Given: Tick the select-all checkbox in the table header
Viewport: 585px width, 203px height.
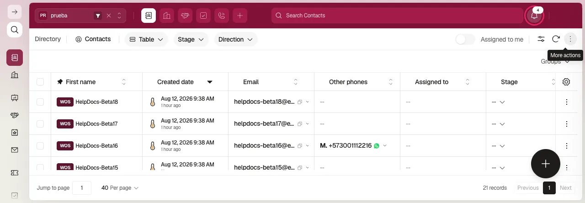Looking at the screenshot, I should [x=40, y=82].
